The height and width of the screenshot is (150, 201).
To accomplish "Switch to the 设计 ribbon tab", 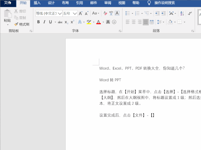I will click(x=51, y=3).
